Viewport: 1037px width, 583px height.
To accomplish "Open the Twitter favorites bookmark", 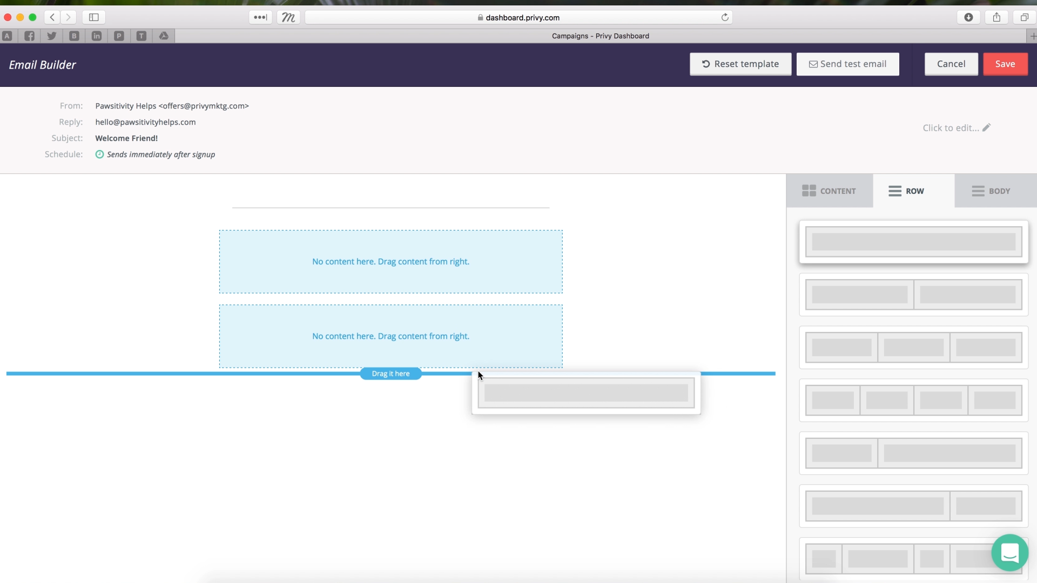I will tap(52, 36).
